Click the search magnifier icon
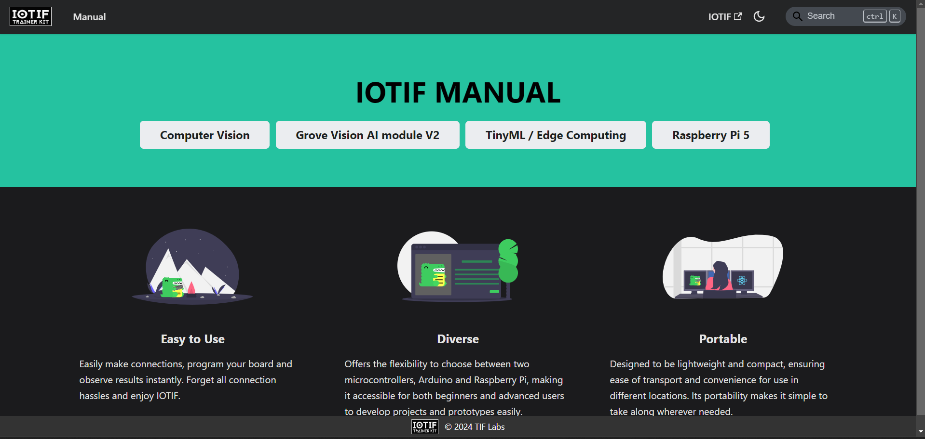This screenshot has width=925, height=439. pyautogui.click(x=797, y=16)
